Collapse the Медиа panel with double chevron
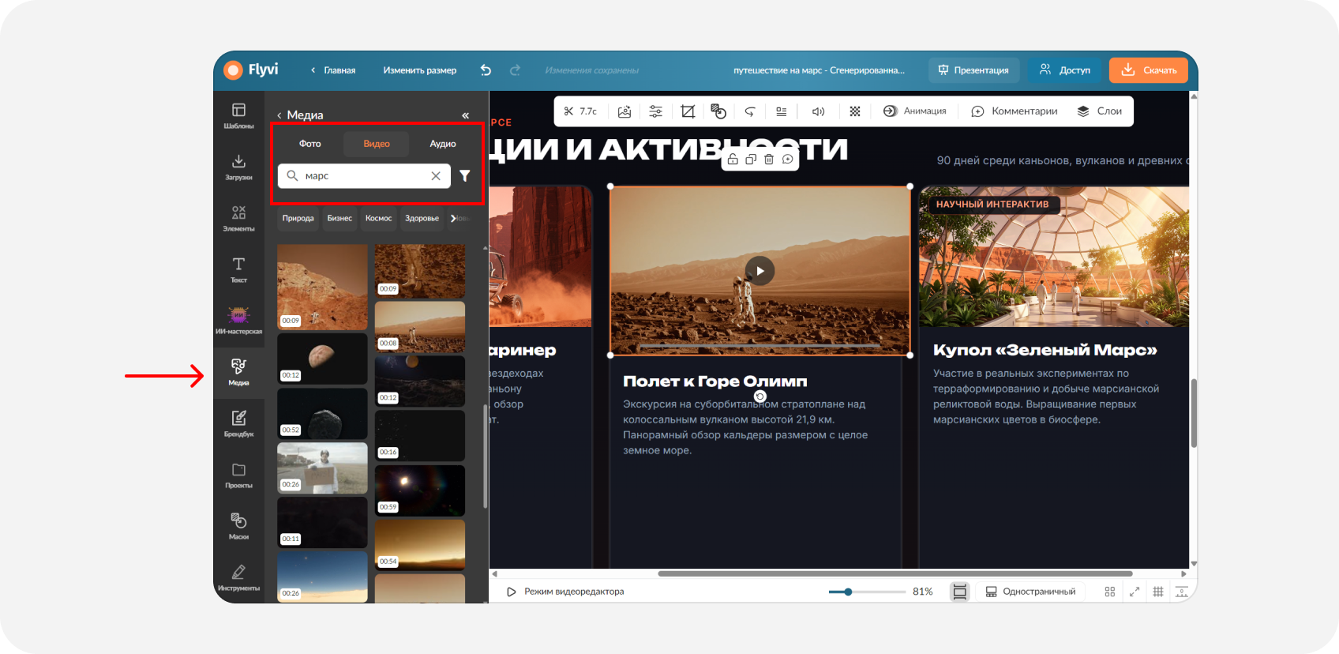This screenshot has width=1339, height=654. coord(465,115)
